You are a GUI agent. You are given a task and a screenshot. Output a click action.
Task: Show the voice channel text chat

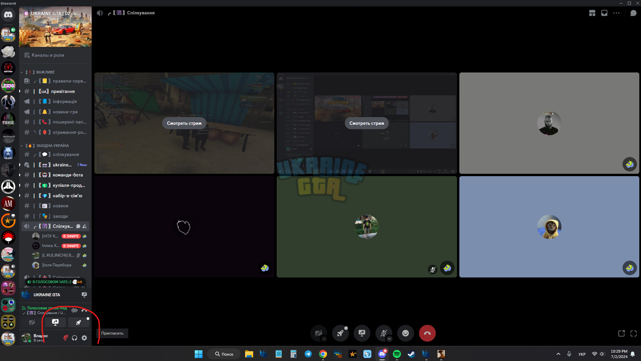(633, 13)
